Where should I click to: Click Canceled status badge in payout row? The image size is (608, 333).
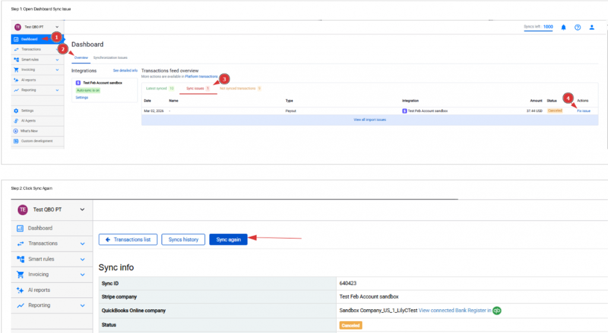[555, 111]
